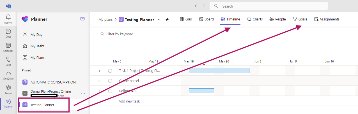Go to My plans breadcrumb

(105, 20)
